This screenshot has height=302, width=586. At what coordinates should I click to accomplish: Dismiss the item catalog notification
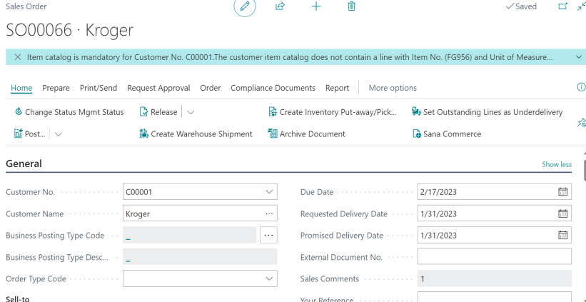(x=18, y=56)
